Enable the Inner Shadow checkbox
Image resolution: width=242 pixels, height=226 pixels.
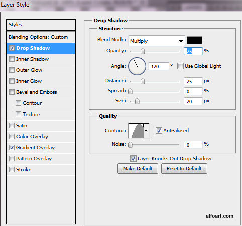pyautogui.click(x=12, y=59)
